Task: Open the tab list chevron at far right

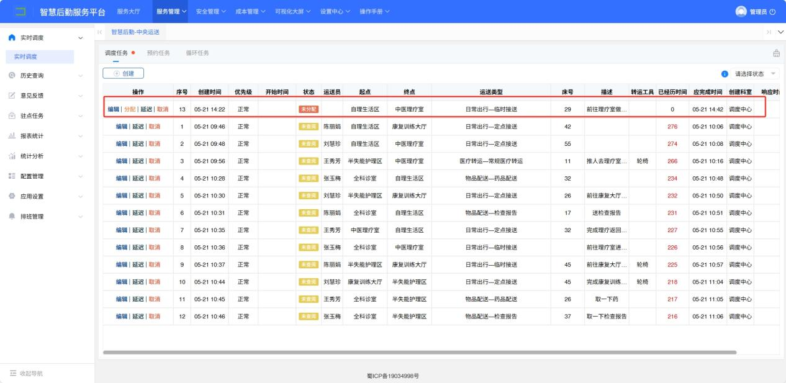Action: pyautogui.click(x=780, y=32)
